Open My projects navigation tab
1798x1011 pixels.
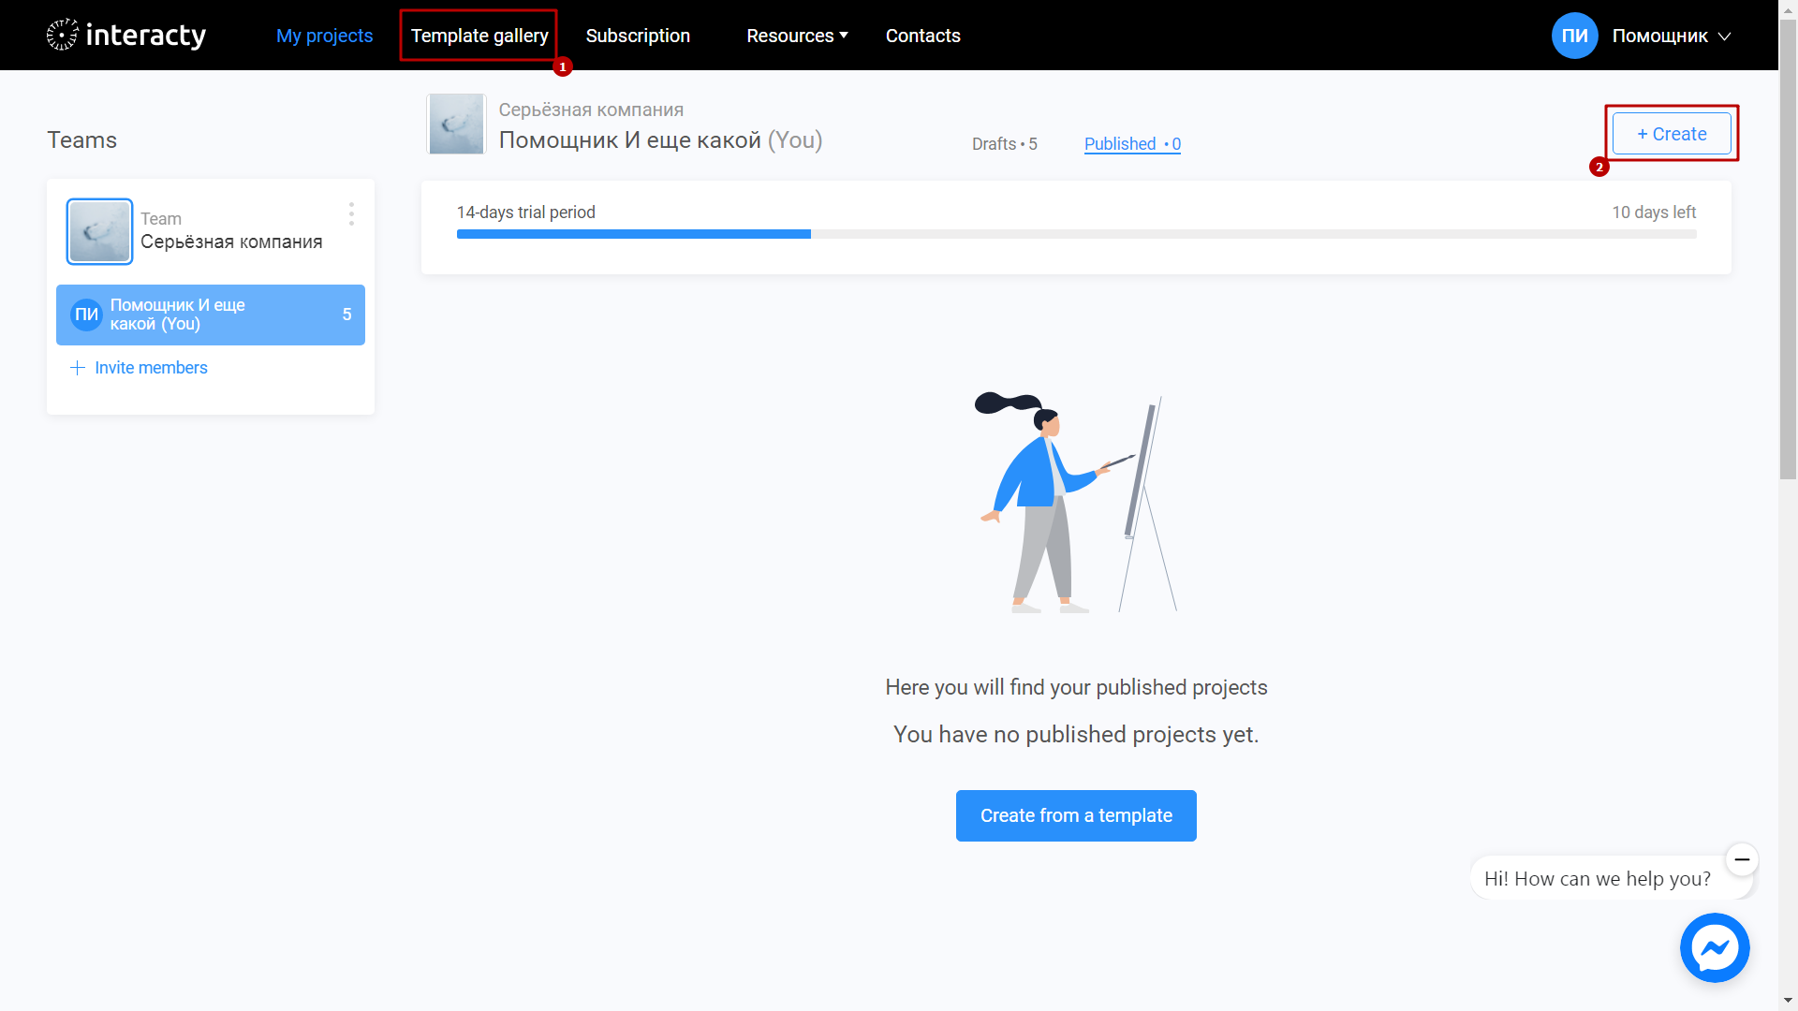(323, 35)
